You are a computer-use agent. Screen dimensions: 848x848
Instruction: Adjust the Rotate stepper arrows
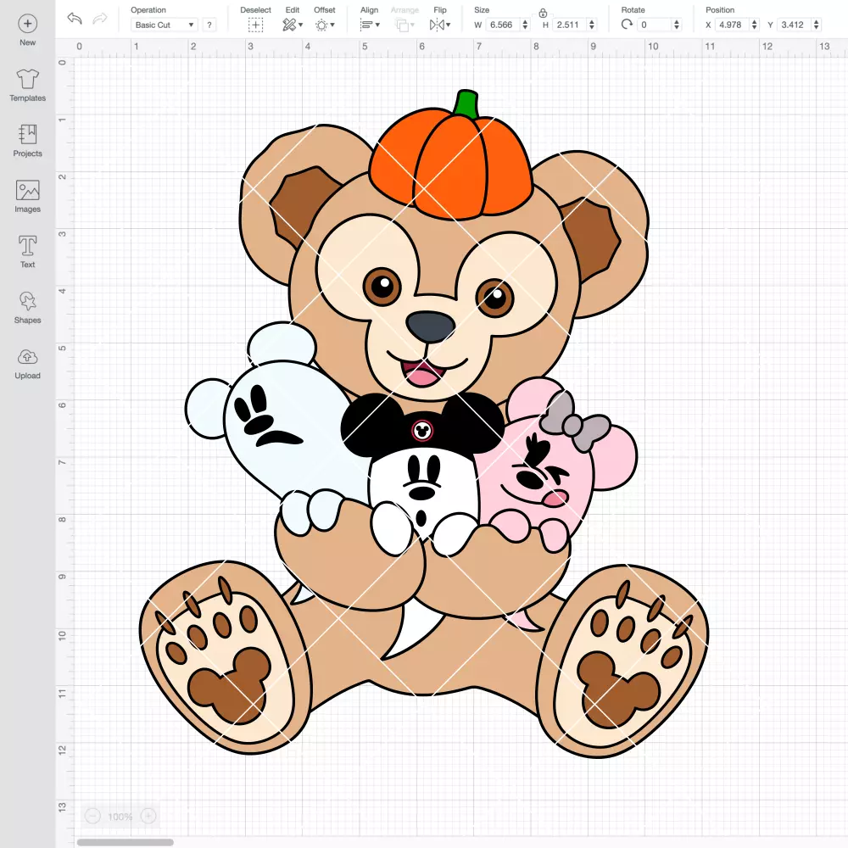[676, 25]
